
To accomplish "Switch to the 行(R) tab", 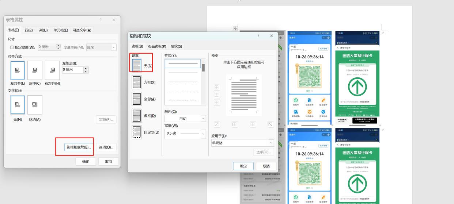I will click(x=29, y=30).
